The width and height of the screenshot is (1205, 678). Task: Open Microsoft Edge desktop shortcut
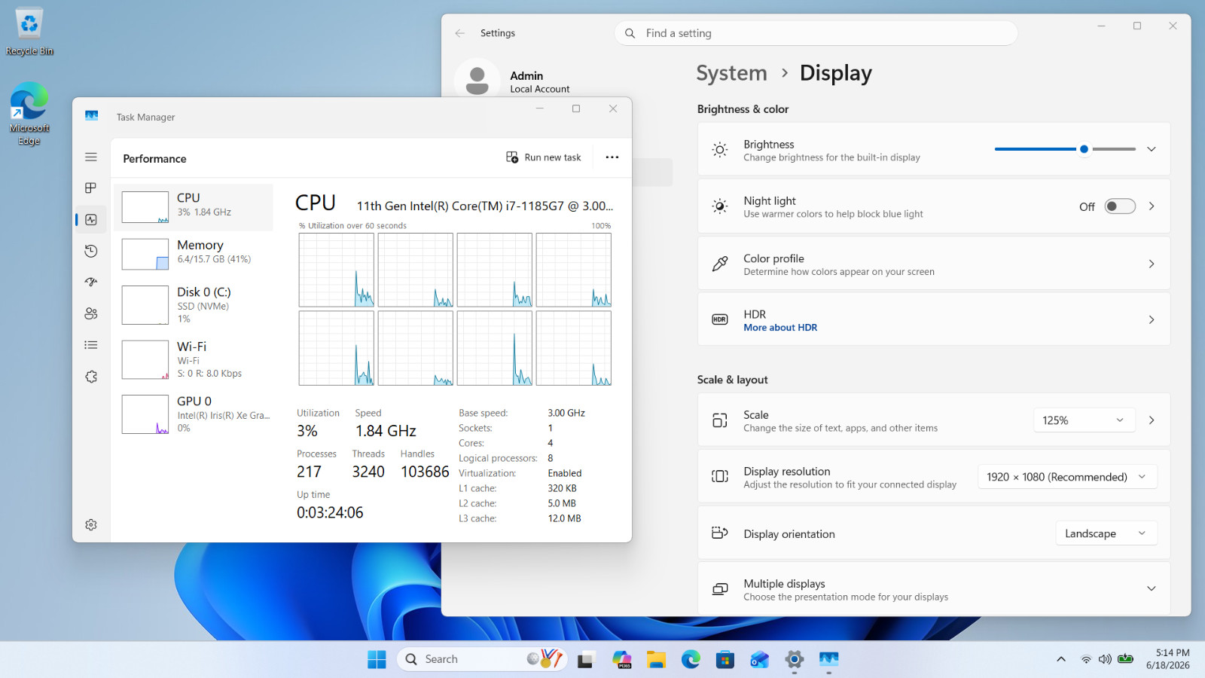(x=29, y=113)
